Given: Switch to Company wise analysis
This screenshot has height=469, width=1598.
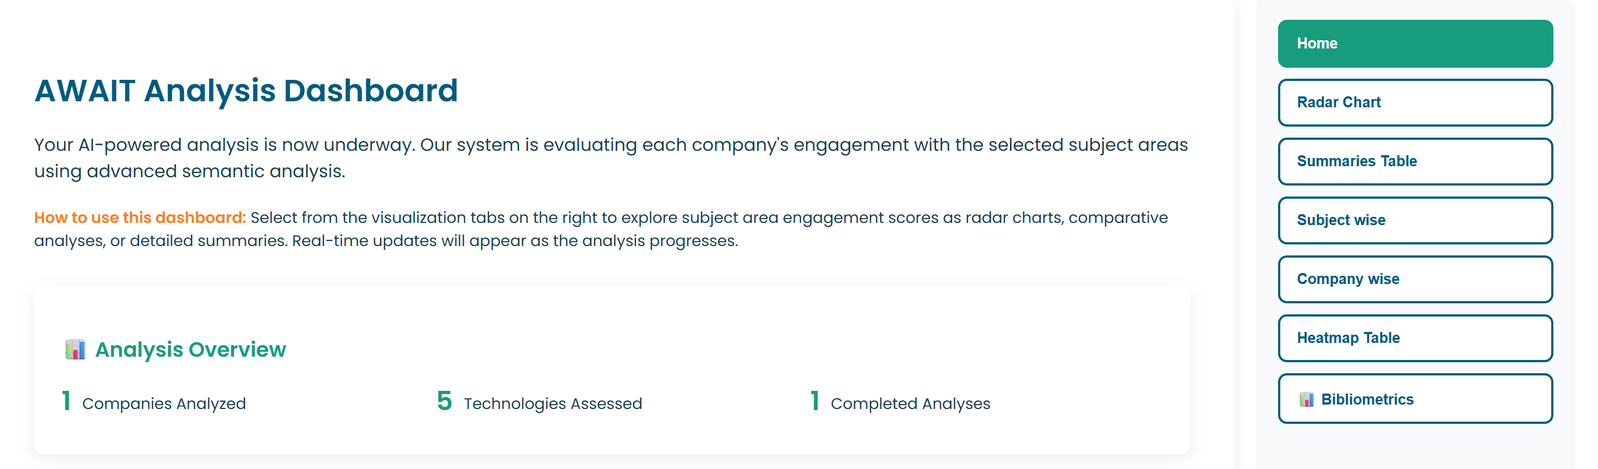Looking at the screenshot, I should coord(1415,279).
